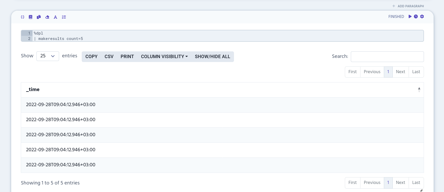Click the sort arrows on _time column
This screenshot has width=444, height=192.
(x=419, y=90)
